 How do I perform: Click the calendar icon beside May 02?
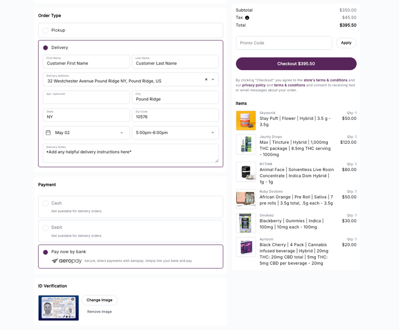[48, 133]
